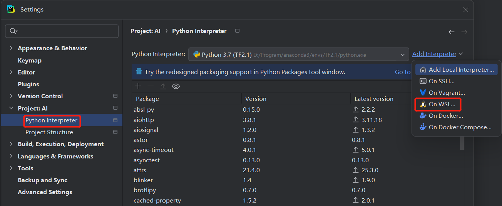The width and height of the screenshot is (502, 206).
Task: Select Add Local Interpreter menu option
Action: pos(461,70)
